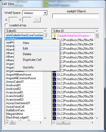Click the last DLC2ProtoBlock house icon
The width and height of the screenshot is (106, 132).
point(54,118)
